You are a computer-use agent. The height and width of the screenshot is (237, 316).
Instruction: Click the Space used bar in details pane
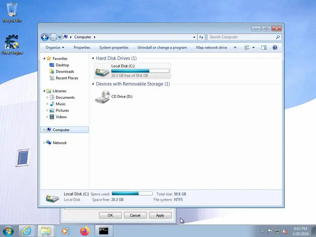(x=132, y=193)
